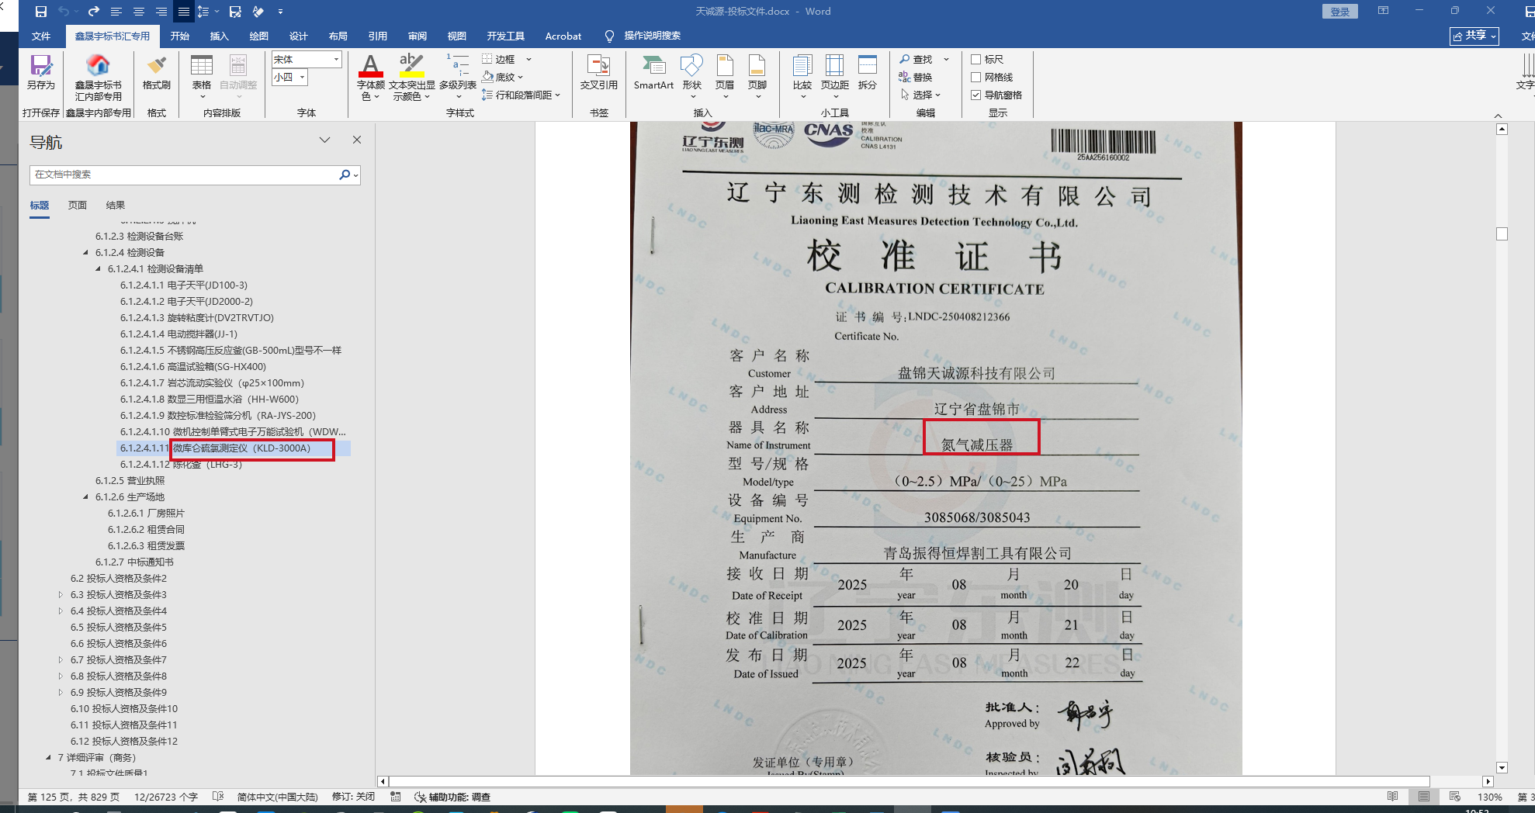Image resolution: width=1535 pixels, height=813 pixels.
Task: Collapse the ribbon with the chevron arrow
Action: pos(1498,116)
